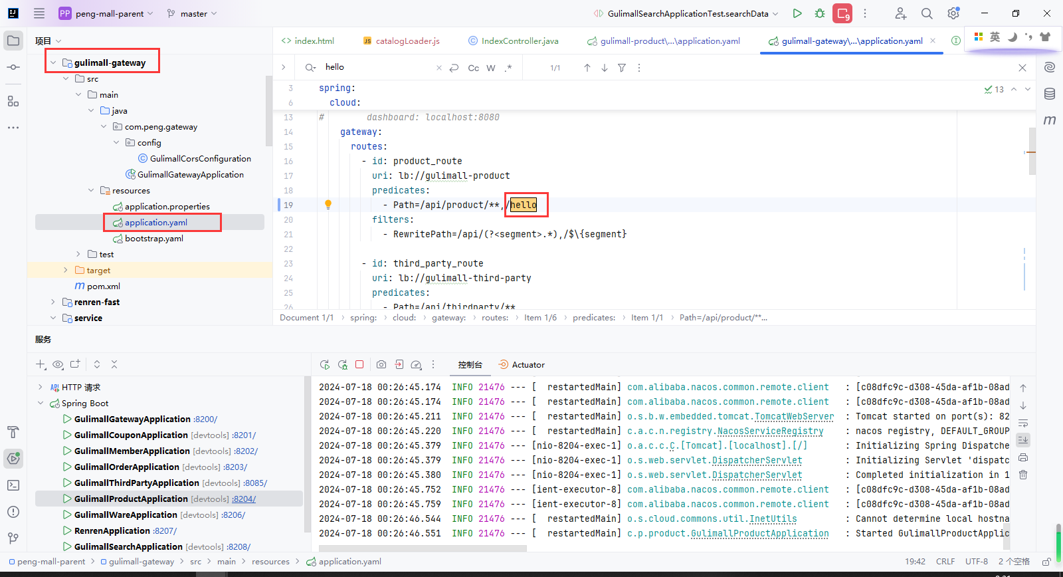
Task: Open the Project tool window folder icon
Action: 13,41
